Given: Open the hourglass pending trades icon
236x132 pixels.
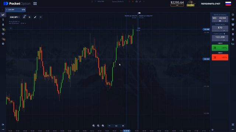Looking at the screenshot, I should 233,39.
